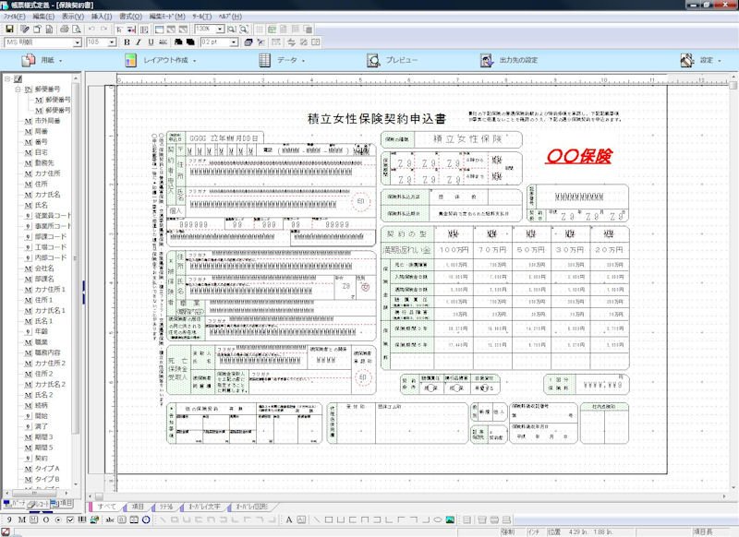Screen dimensions: 739x537
Task: Click the strikethrough abc icon
Action: 163,42
